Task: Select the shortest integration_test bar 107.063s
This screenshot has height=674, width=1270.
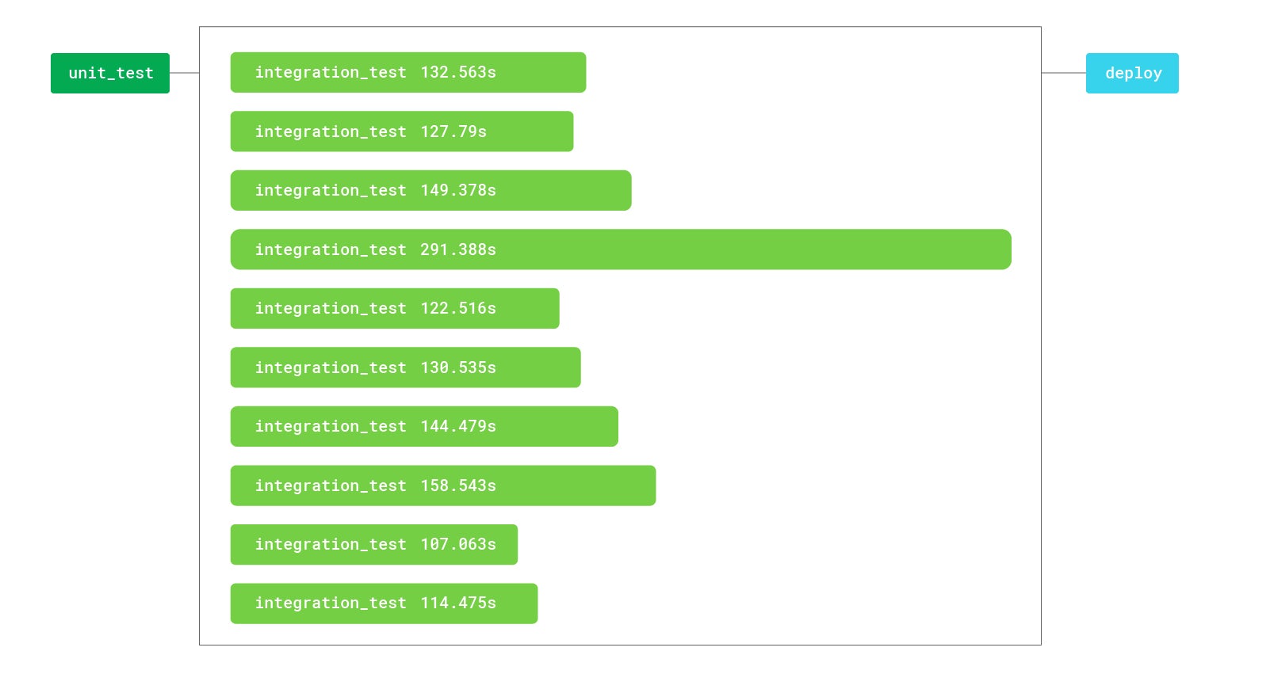Action: tap(374, 544)
